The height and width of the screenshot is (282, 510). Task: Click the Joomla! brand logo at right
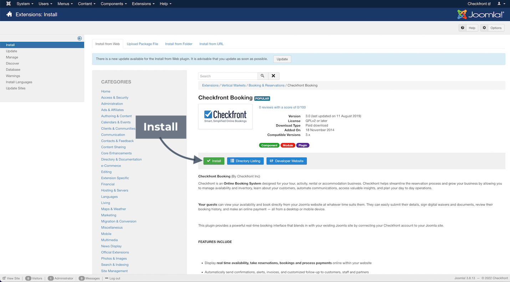[x=481, y=15]
